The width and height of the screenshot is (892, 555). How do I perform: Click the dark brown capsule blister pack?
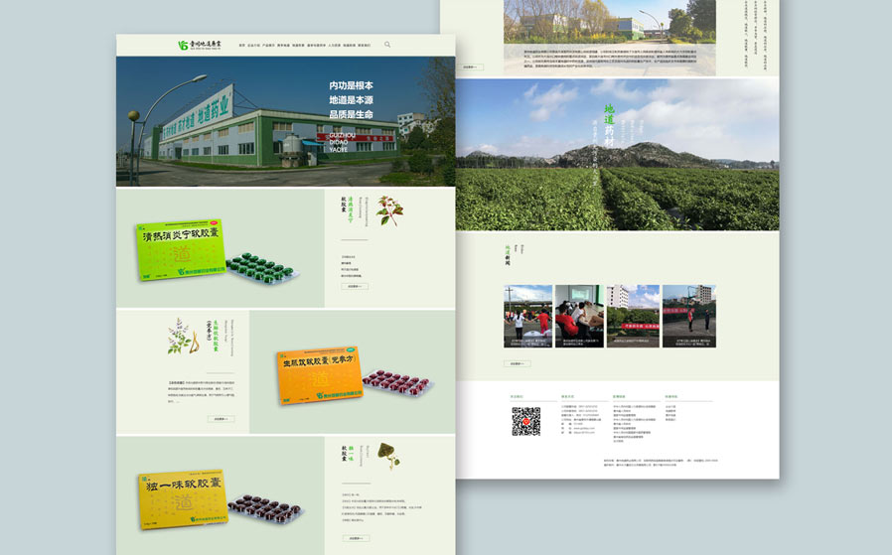tap(265, 509)
